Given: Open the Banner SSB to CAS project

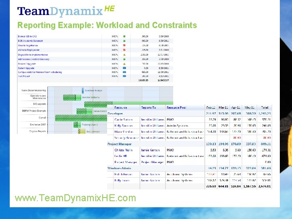Looking at the screenshot, I should coord(28,36).
